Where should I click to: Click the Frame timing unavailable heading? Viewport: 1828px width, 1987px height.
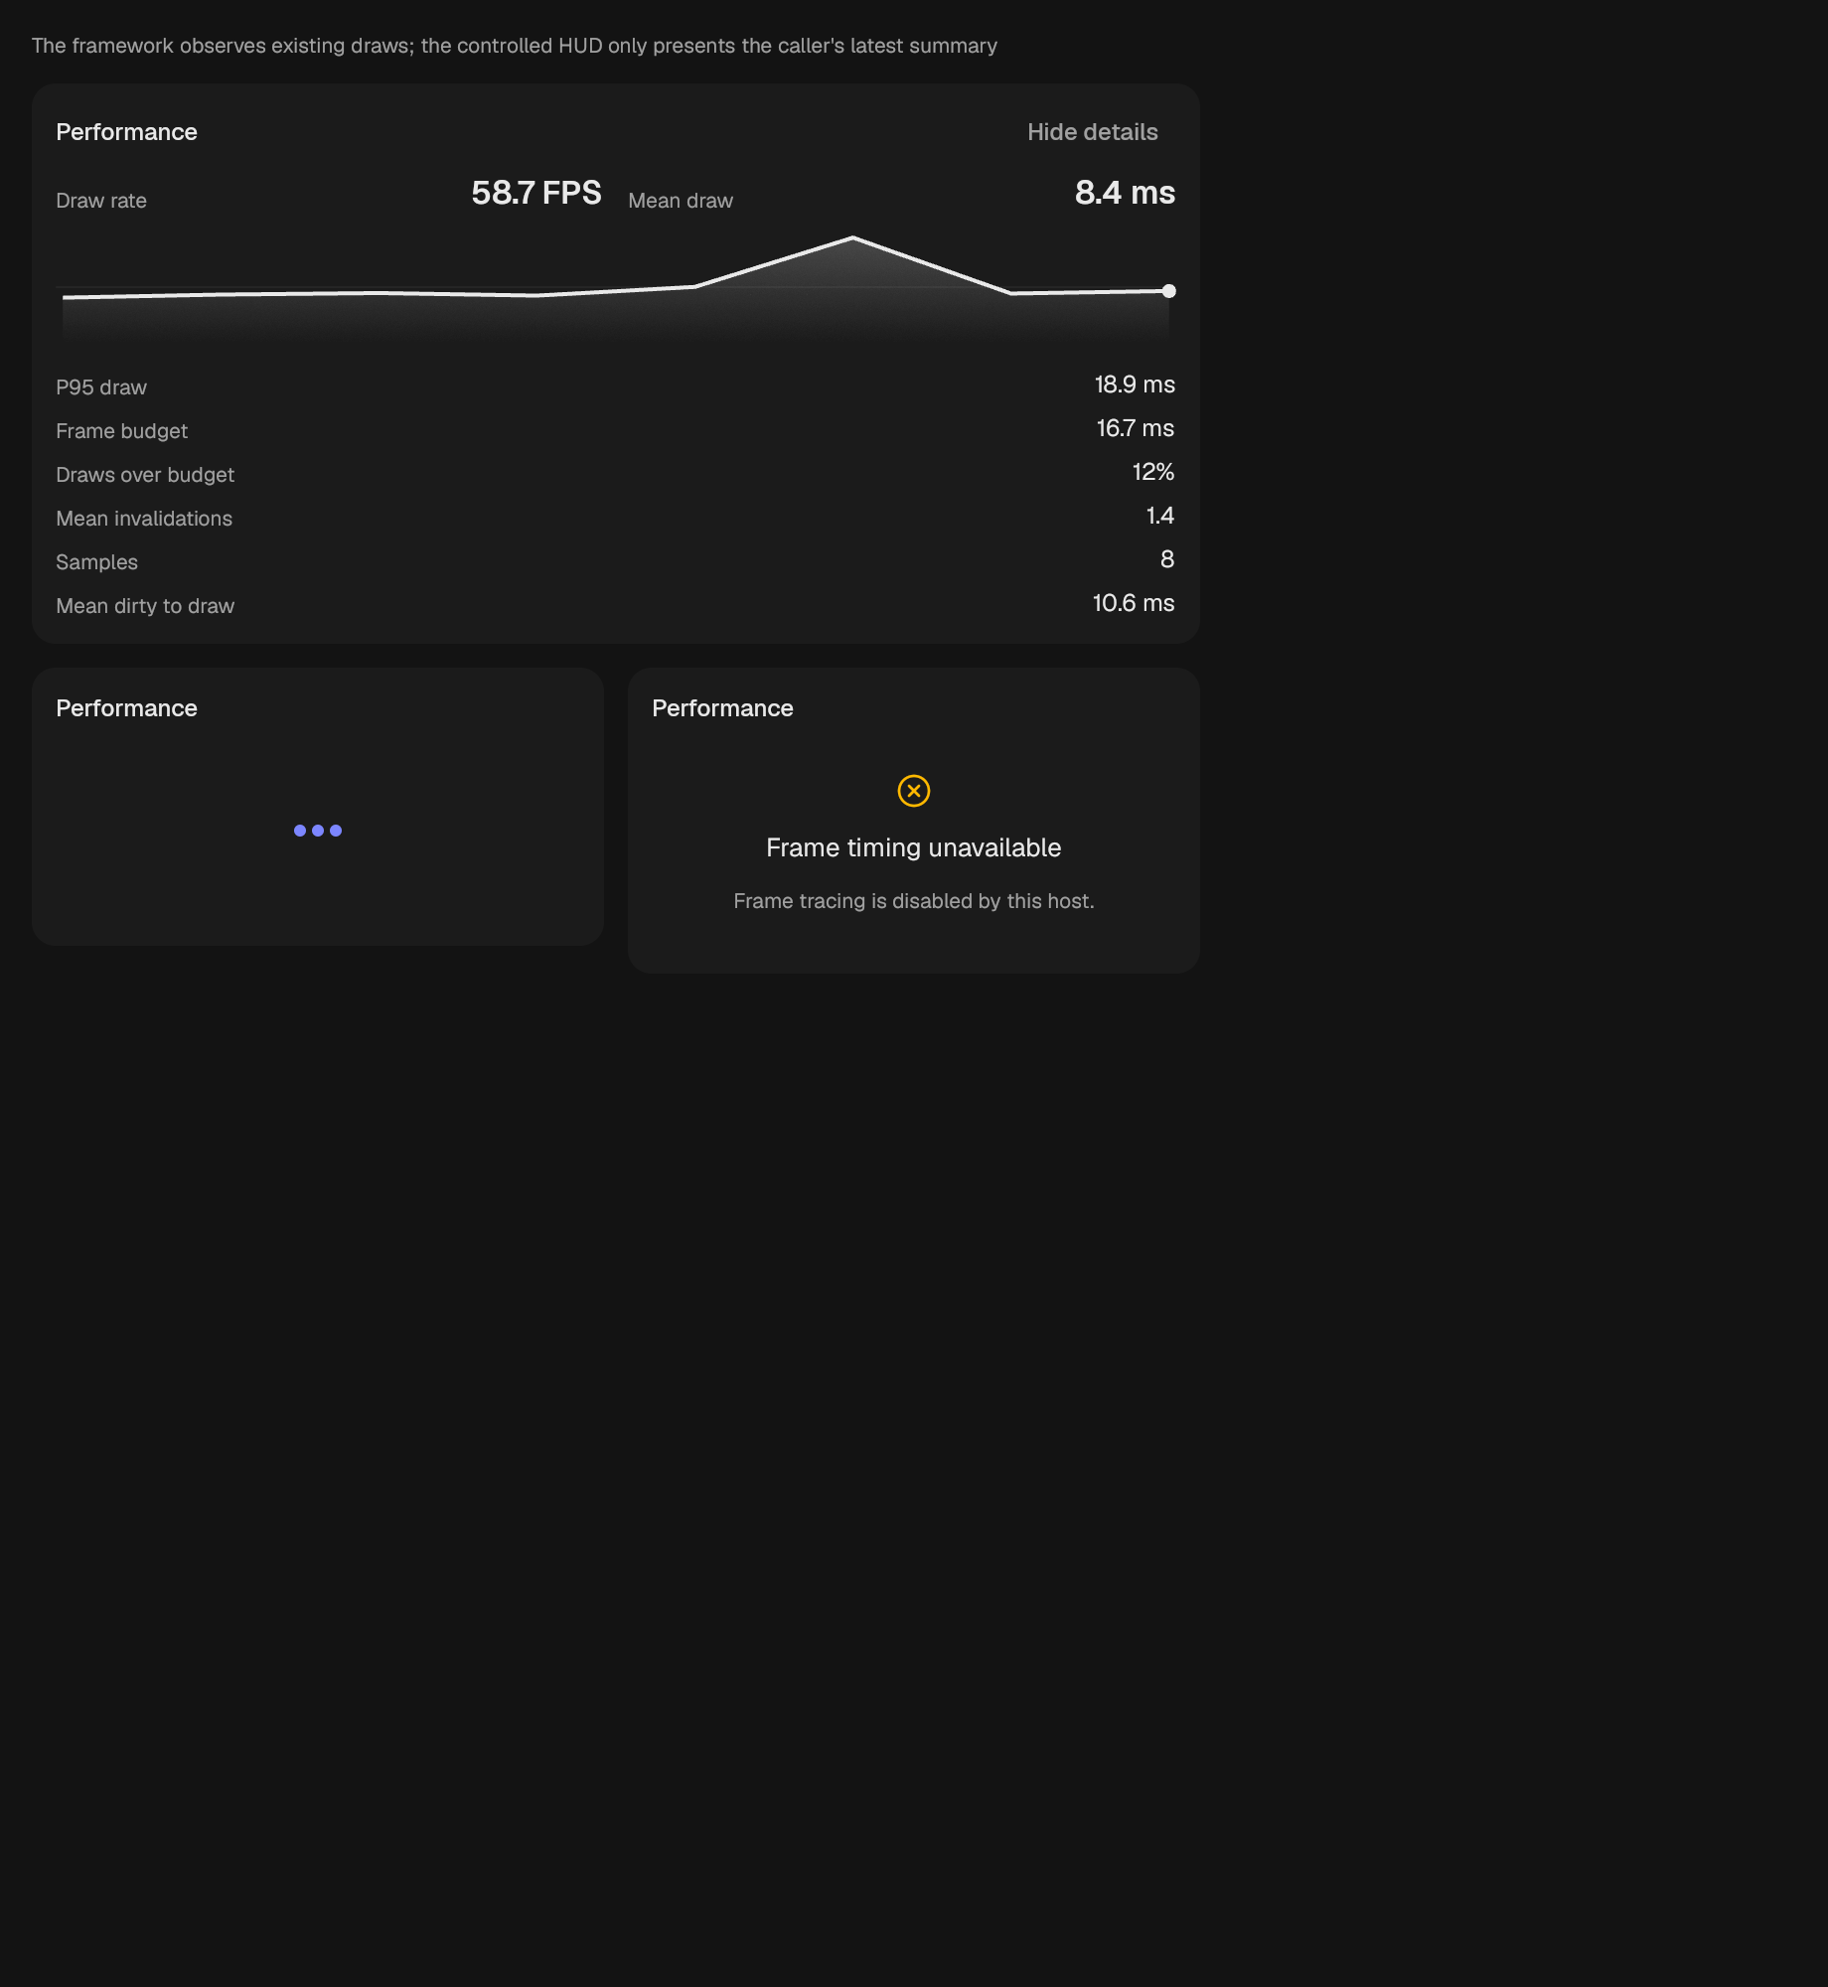[x=913, y=847]
